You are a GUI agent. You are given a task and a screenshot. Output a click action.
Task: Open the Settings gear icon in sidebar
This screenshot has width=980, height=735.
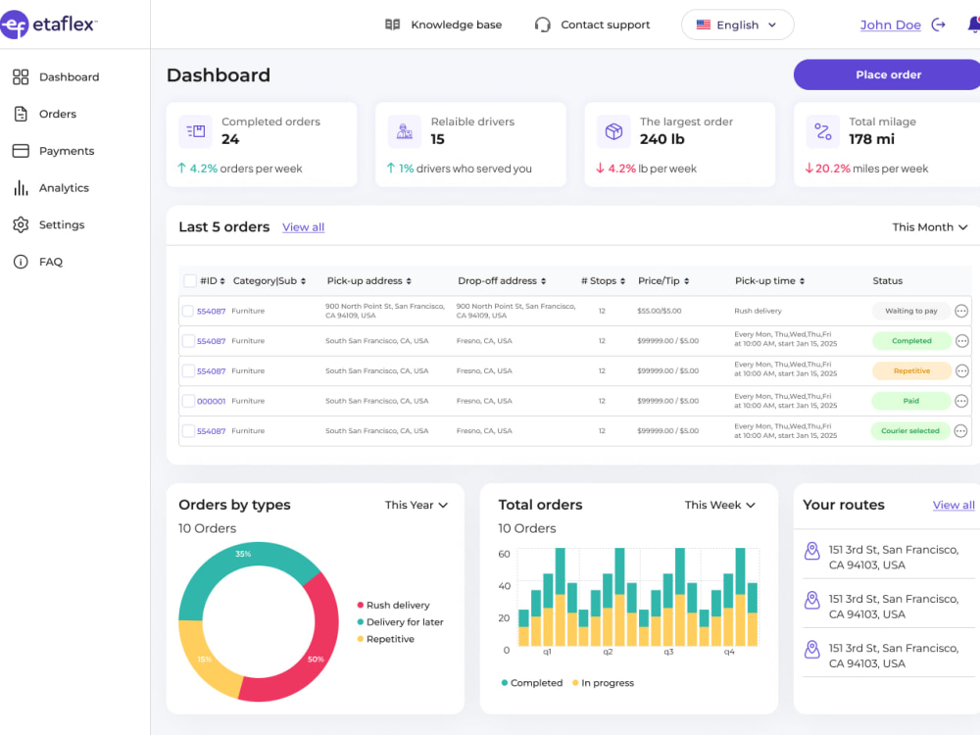tap(21, 224)
